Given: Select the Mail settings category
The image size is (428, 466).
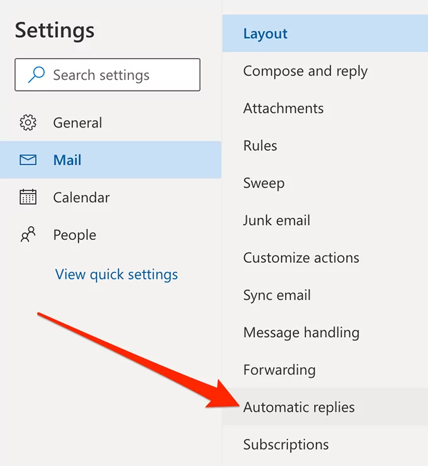Looking at the screenshot, I should pos(111,160).
